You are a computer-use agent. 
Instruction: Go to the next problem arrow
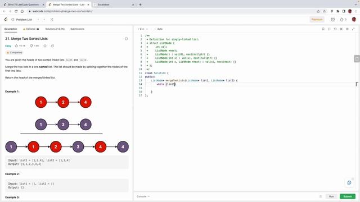point(44,20)
